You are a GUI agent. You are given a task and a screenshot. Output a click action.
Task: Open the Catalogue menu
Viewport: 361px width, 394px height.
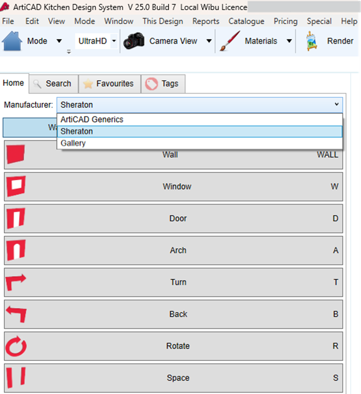(x=246, y=21)
